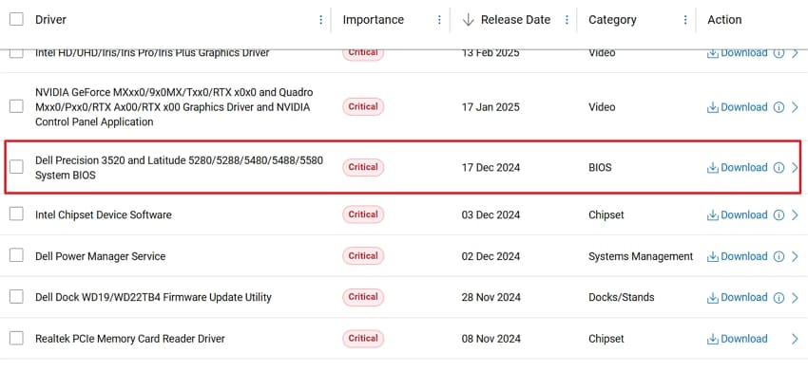
Task: Click the Chipset category for the Realtek driver
Action: click(x=606, y=339)
